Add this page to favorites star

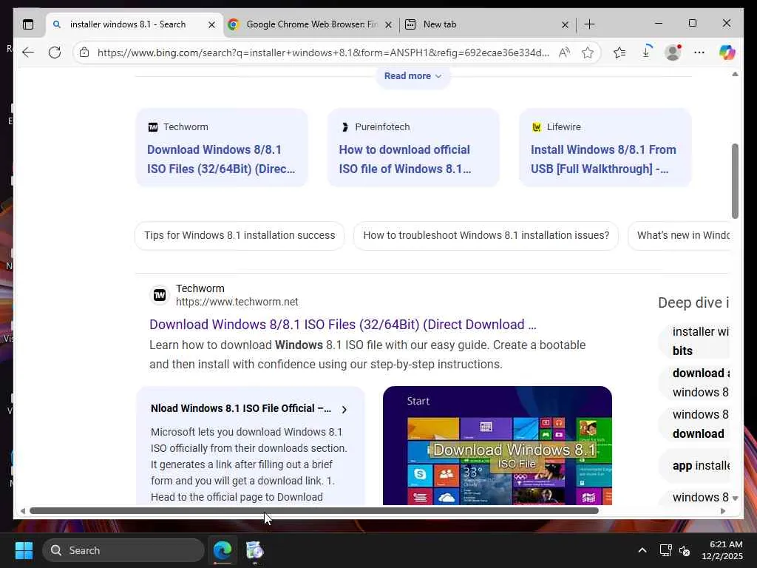(x=588, y=53)
